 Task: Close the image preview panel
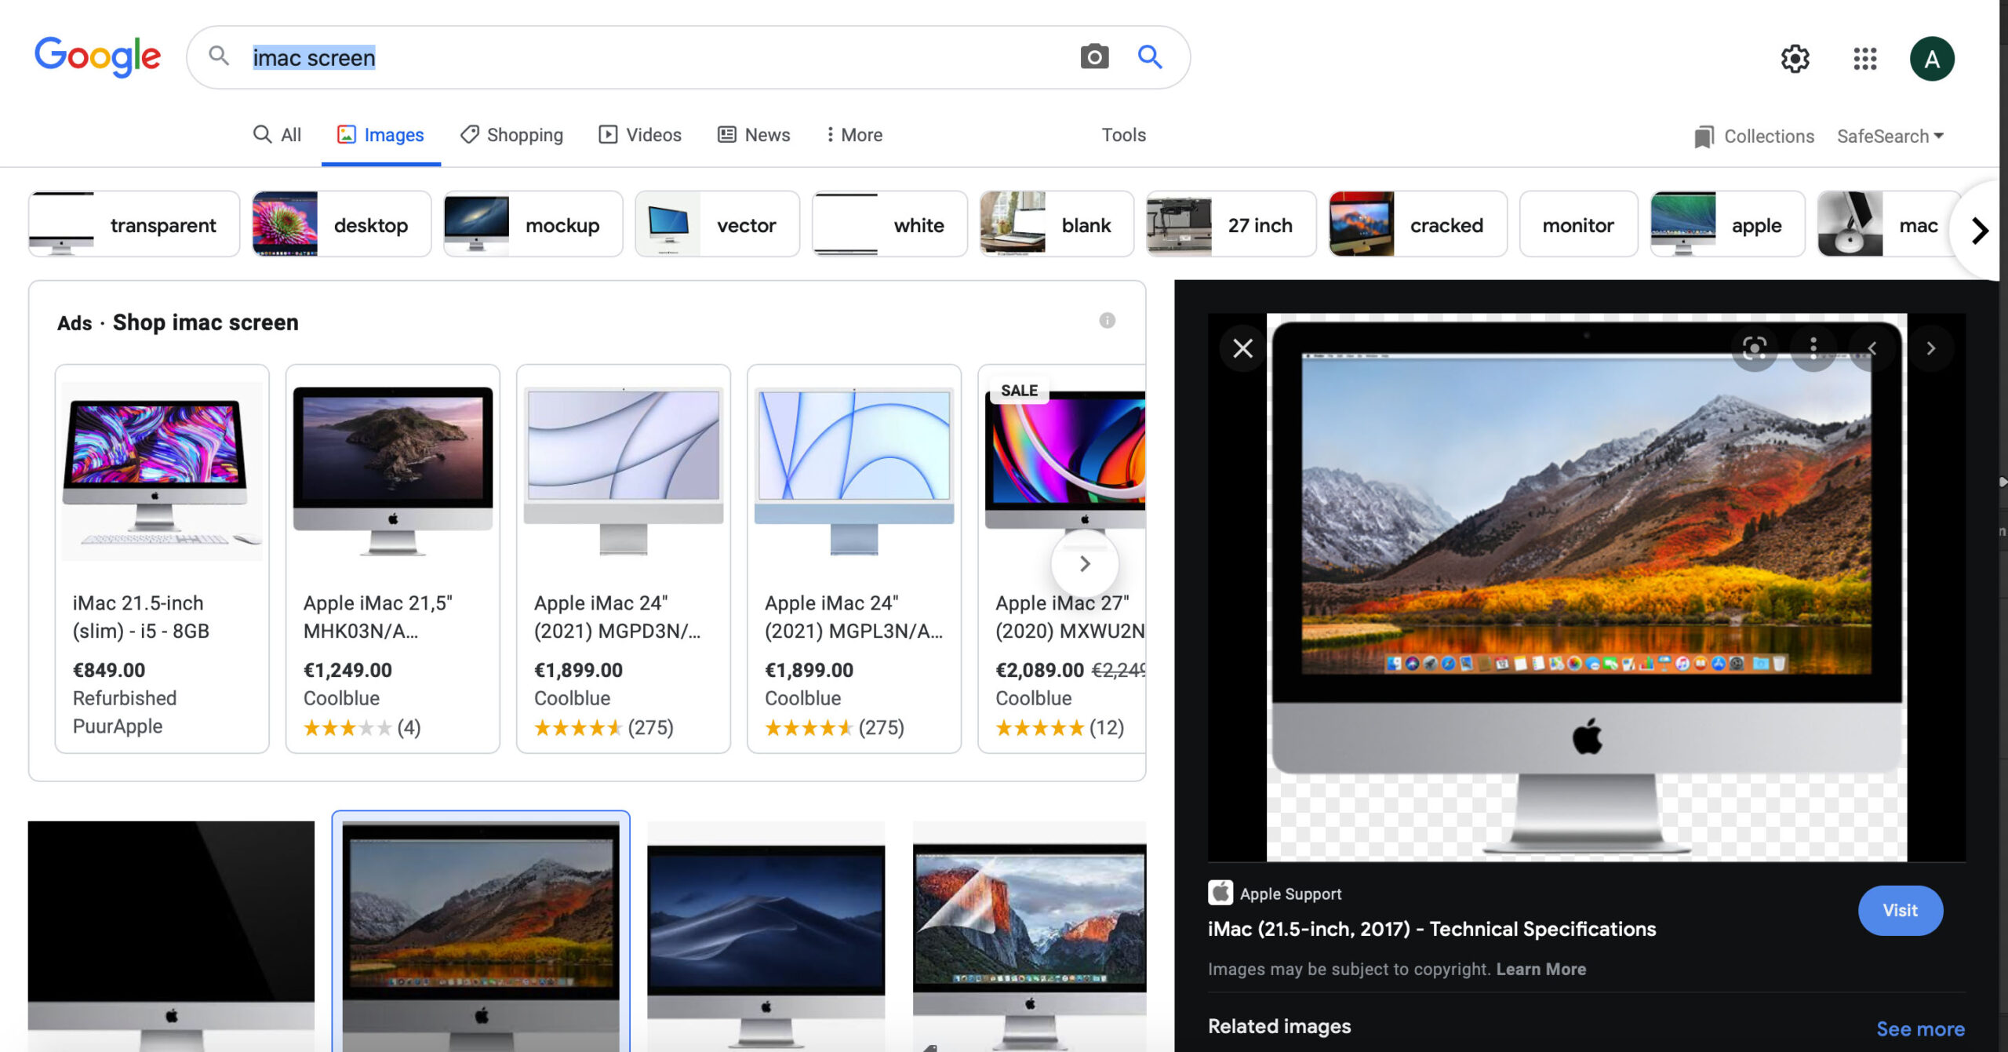pyautogui.click(x=1242, y=348)
